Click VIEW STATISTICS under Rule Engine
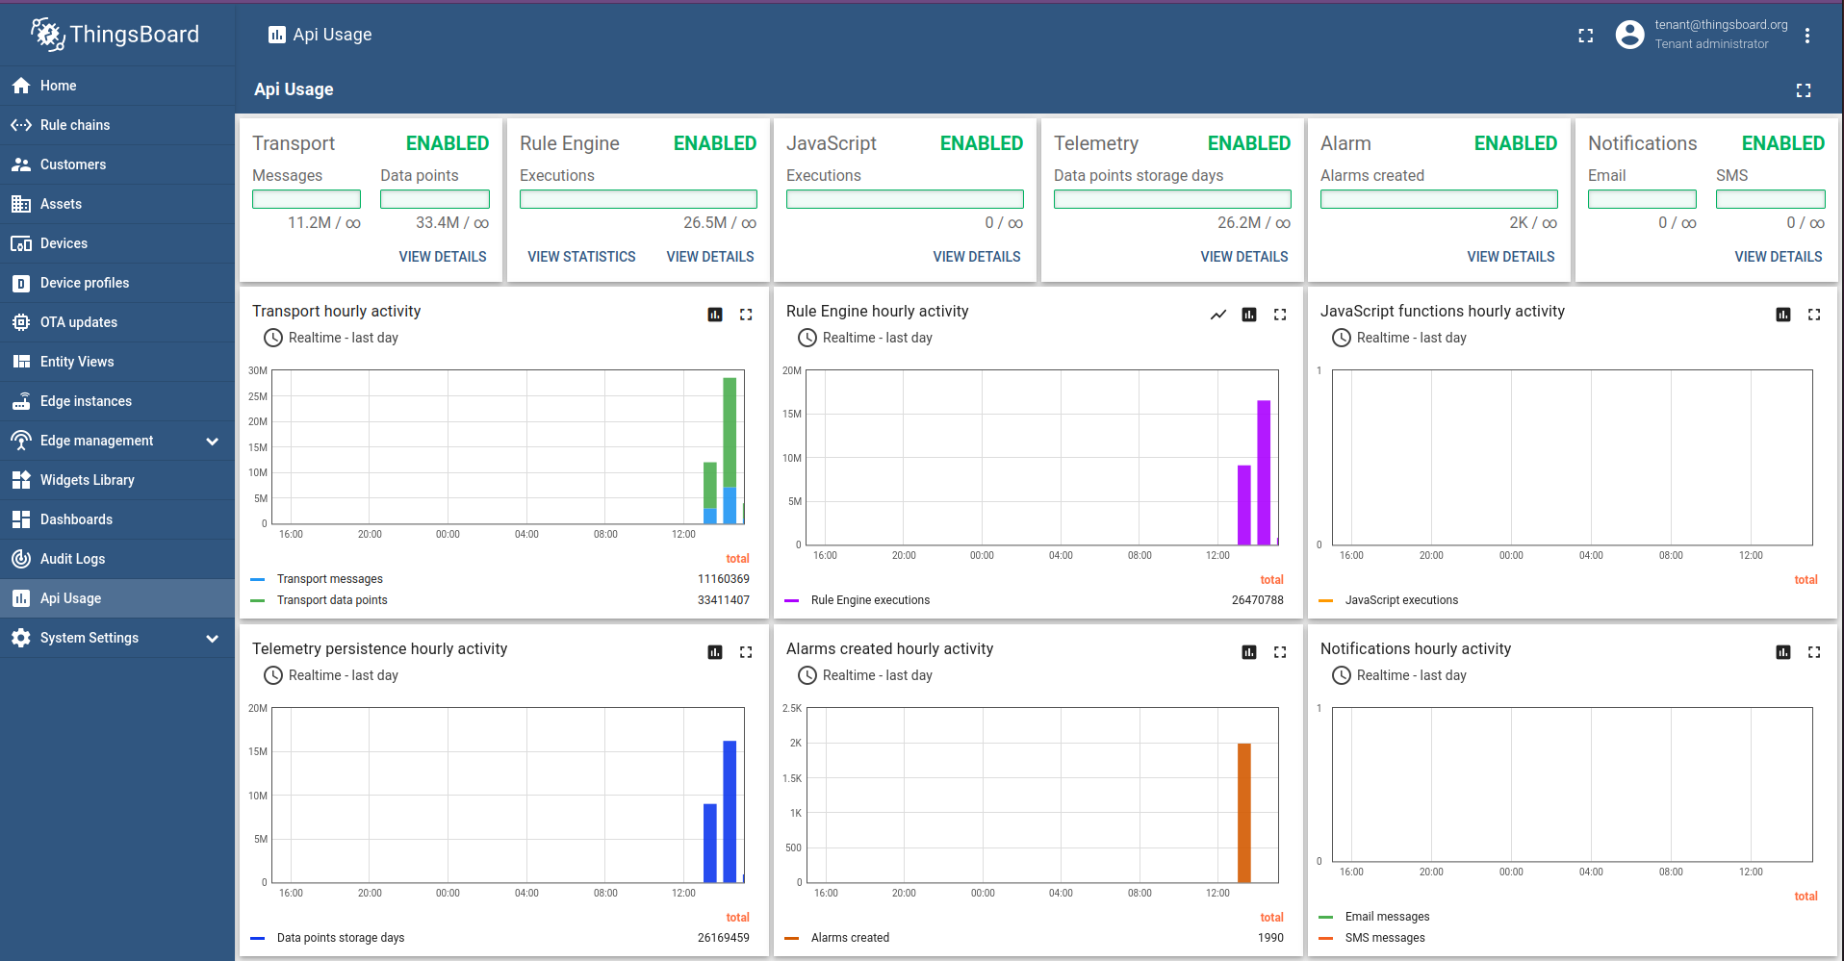 click(581, 257)
